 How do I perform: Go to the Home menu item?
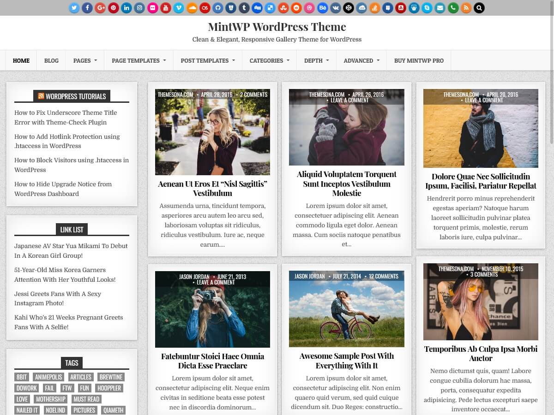click(21, 60)
